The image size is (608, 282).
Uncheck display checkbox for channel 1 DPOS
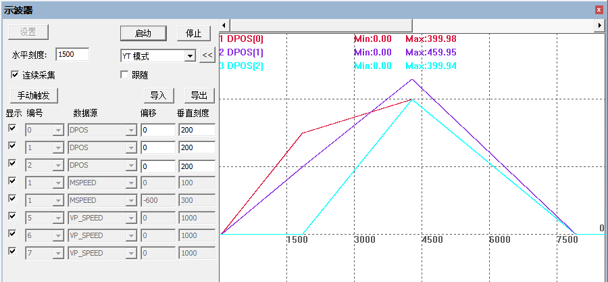tap(12, 145)
